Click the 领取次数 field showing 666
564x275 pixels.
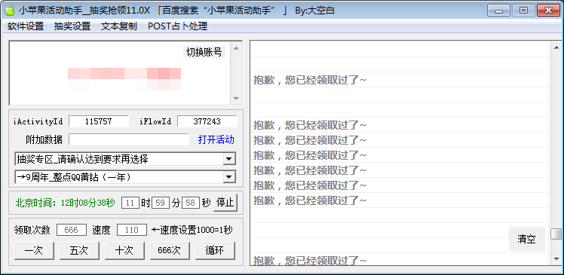point(71,230)
